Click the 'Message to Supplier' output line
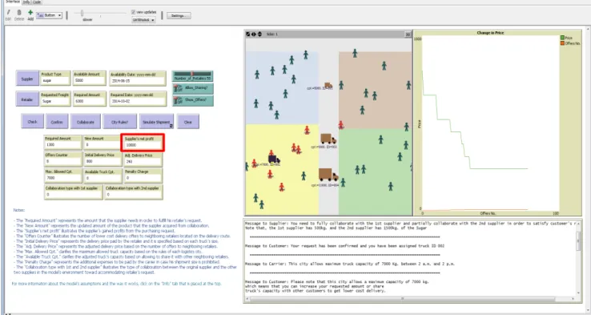The width and height of the screenshot is (591, 315). 411,224
